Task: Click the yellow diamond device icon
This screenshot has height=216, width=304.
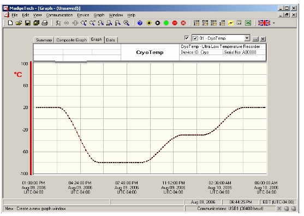Action: [149, 23]
